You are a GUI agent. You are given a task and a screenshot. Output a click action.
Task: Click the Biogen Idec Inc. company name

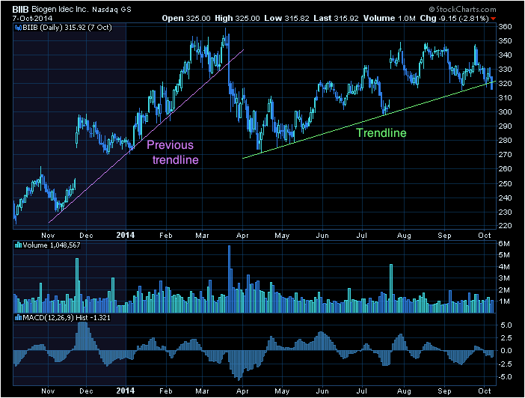coord(60,10)
